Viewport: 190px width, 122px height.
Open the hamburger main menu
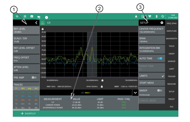pos(17,17)
